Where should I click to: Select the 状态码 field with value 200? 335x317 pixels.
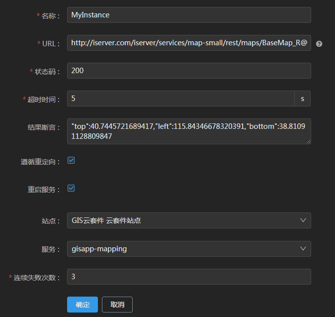(x=189, y=71)
